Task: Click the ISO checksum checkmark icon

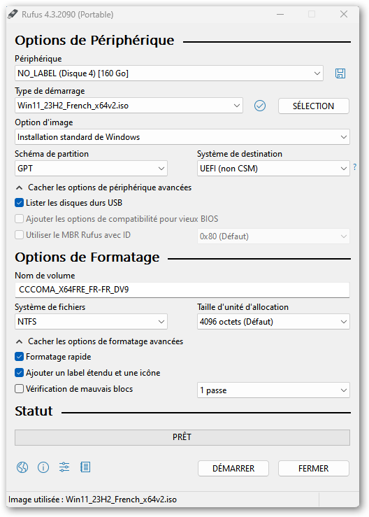Action: 260,106
